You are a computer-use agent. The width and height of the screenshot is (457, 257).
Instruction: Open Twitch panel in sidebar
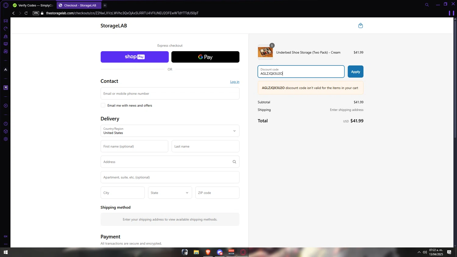[x=5, y=88]
